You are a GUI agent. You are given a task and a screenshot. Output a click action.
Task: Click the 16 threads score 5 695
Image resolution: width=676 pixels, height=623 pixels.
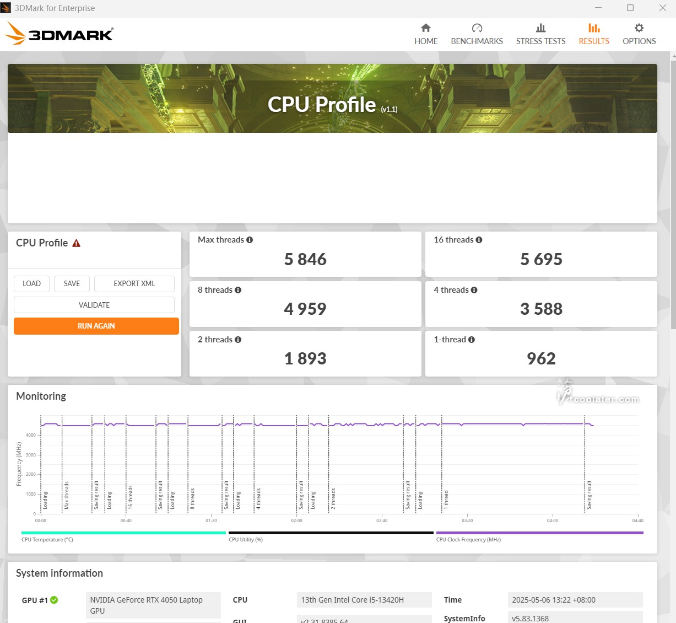541,259
